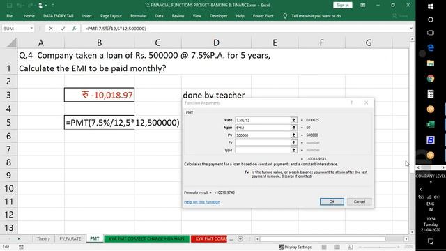This screenshot has height=251, width=446.
Task: Click the Tell me lightbulb search box
Action: pos(312,16)
